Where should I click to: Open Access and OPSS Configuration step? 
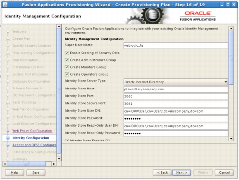tap(34, 145)
